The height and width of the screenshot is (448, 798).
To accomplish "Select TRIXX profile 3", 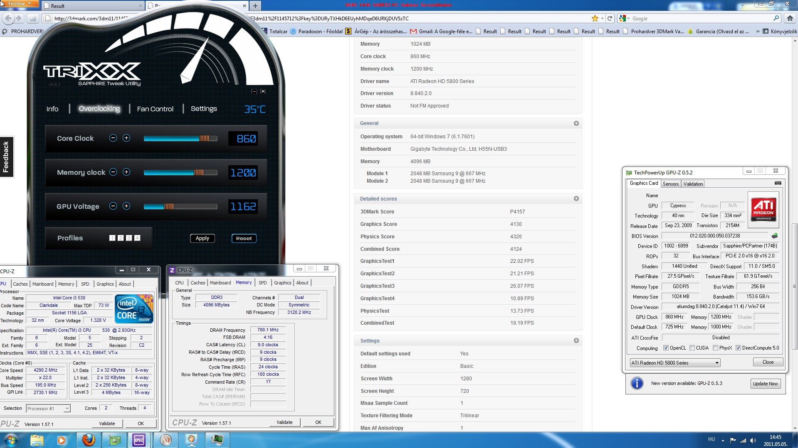I will point(129,238).
